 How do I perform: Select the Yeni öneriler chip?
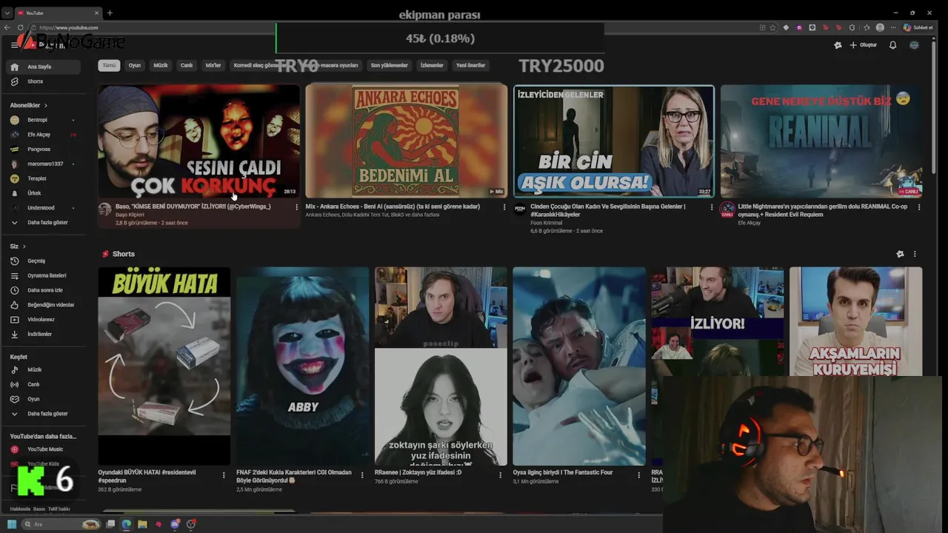470,65
